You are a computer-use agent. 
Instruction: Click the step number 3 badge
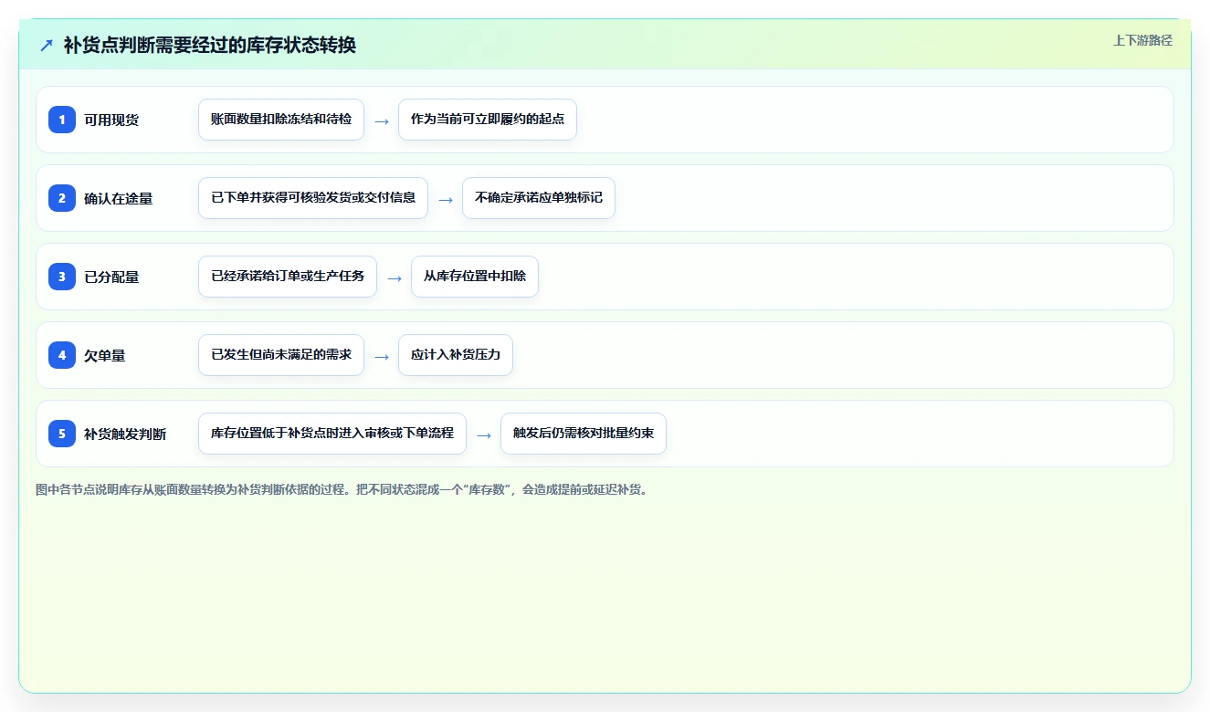[62, 276]
